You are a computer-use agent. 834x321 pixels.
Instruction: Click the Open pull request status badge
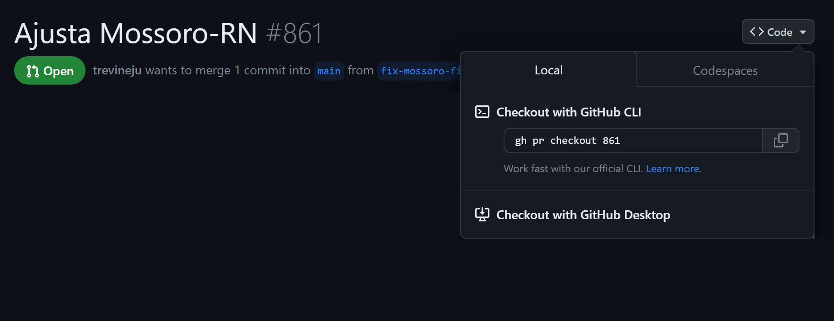50,71
